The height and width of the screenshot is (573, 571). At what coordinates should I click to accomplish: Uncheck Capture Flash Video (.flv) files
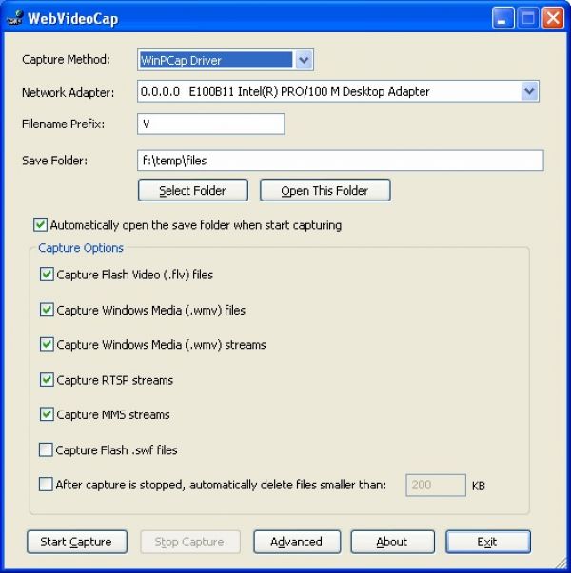pos(47,274)
